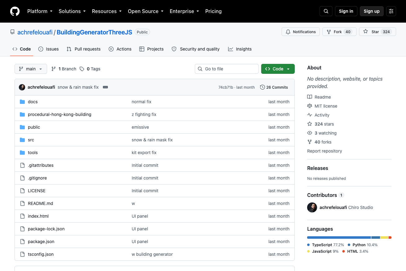Screen dimensions: 406x271
Task: Click the public folder icon
Action: point(22,127)
